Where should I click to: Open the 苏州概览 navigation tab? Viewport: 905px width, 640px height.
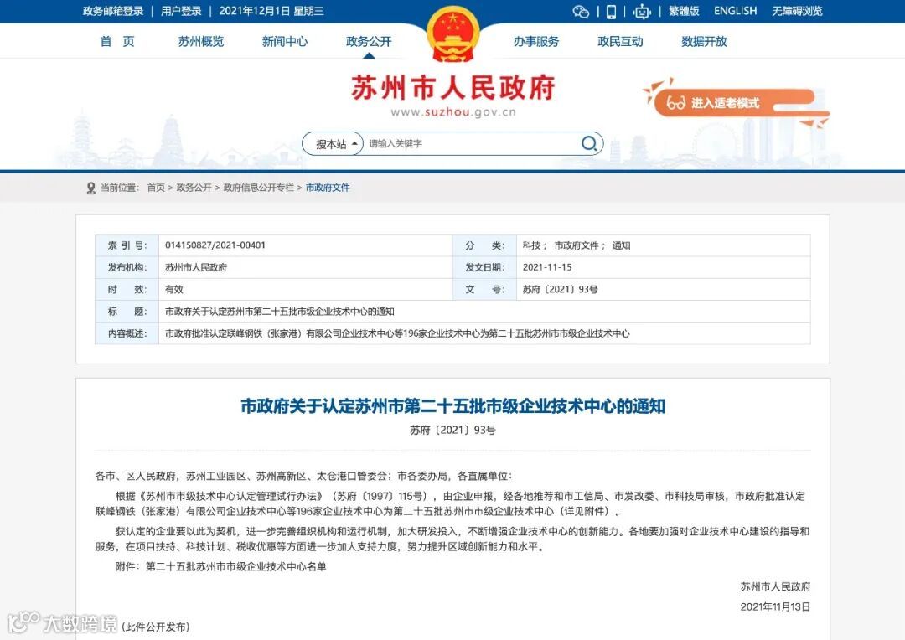click(201, 42)
